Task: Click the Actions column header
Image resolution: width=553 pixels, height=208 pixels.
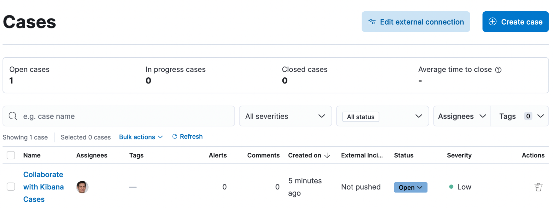Action: point(533,155)
